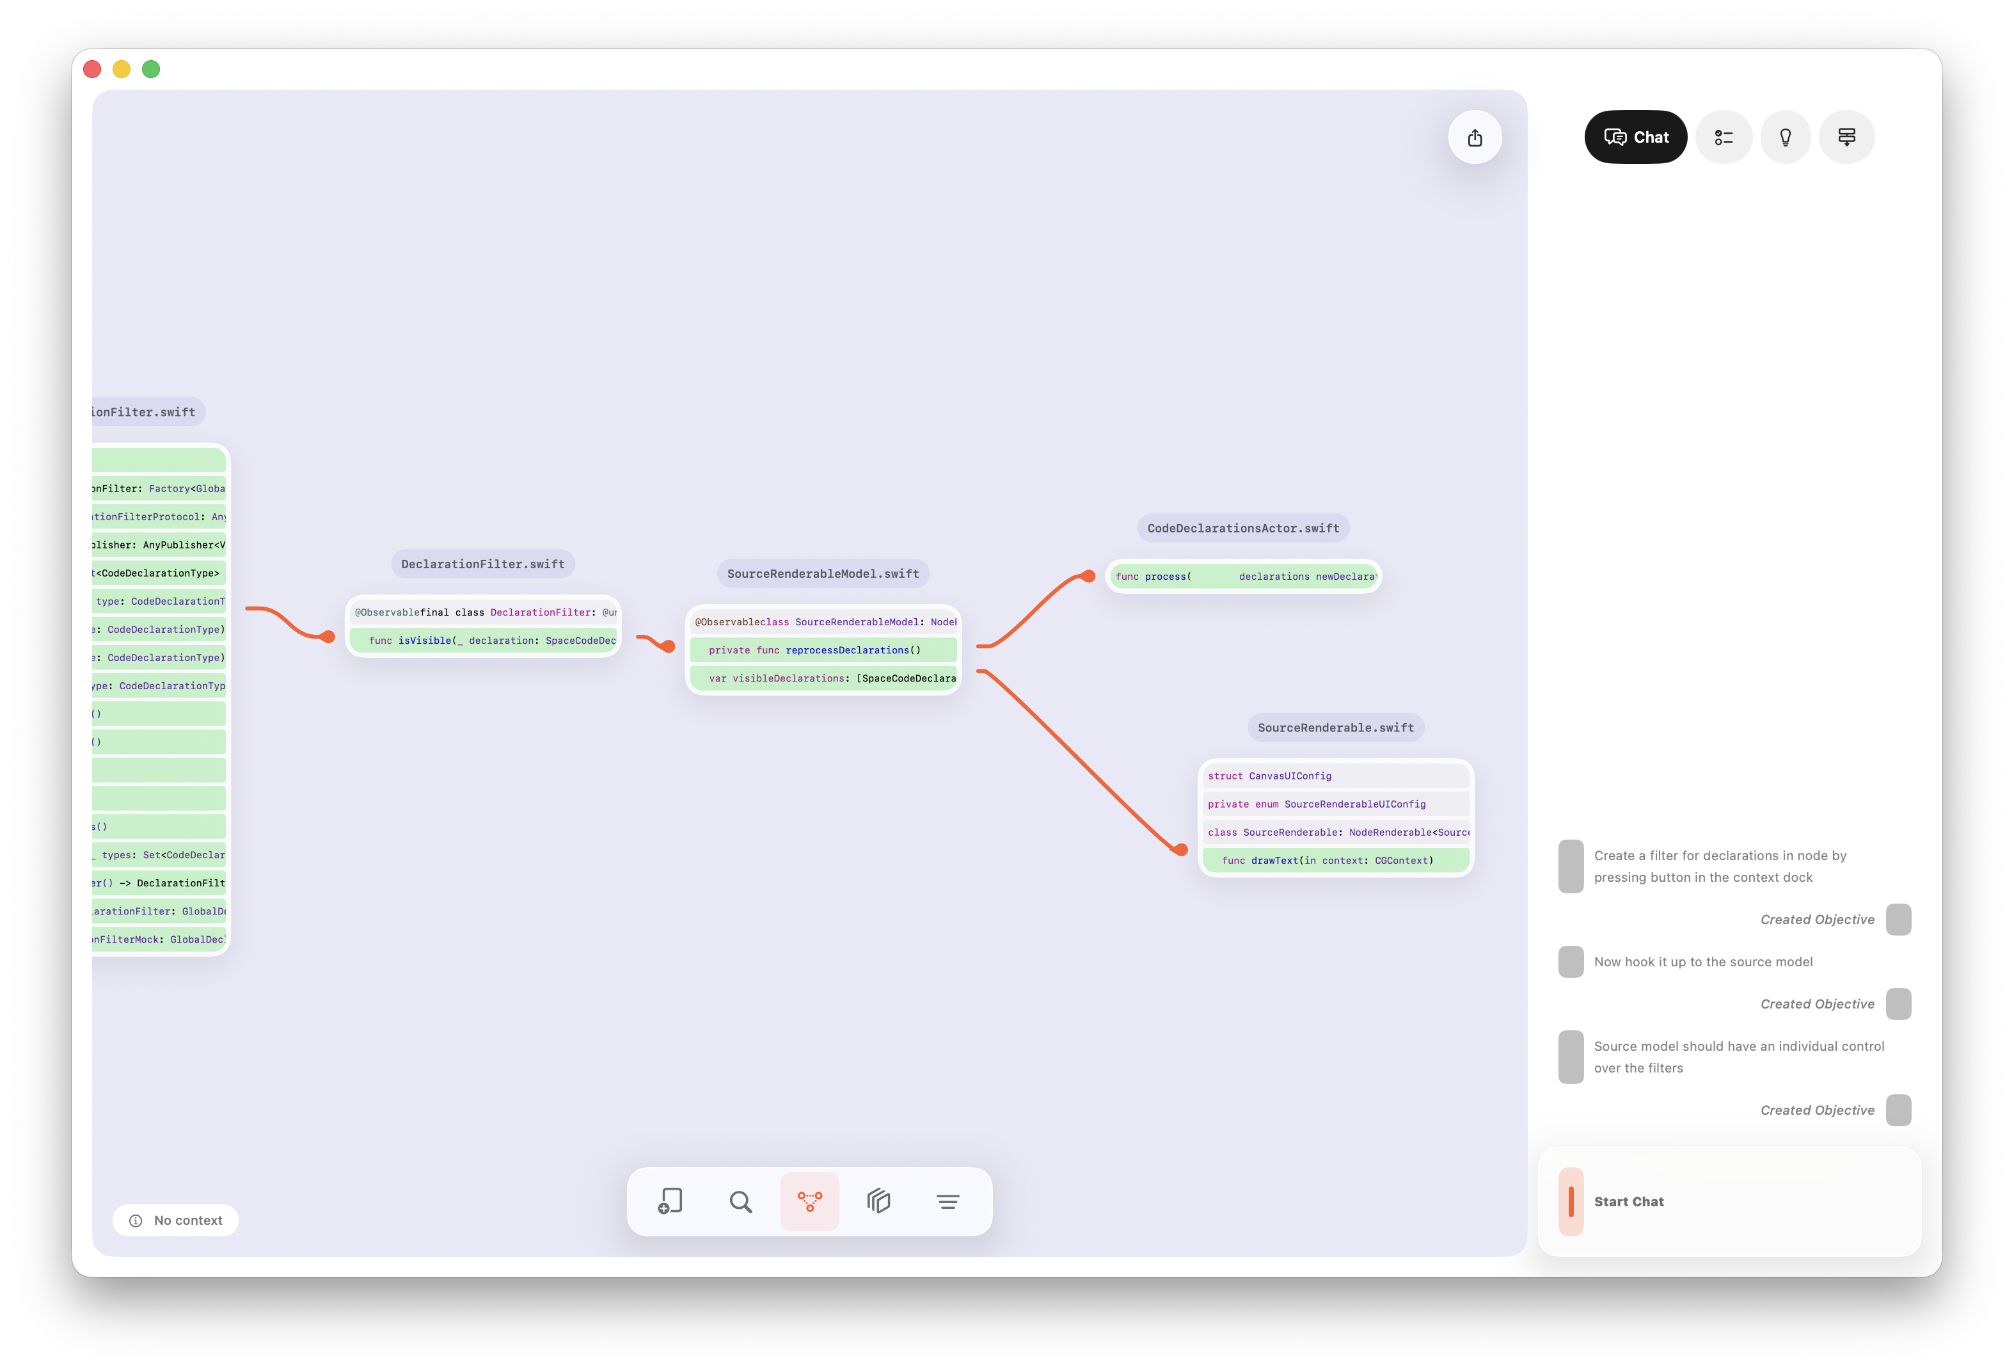
Task: Open the filter lines icon in the dock
Action: (x=948, y=1201)
